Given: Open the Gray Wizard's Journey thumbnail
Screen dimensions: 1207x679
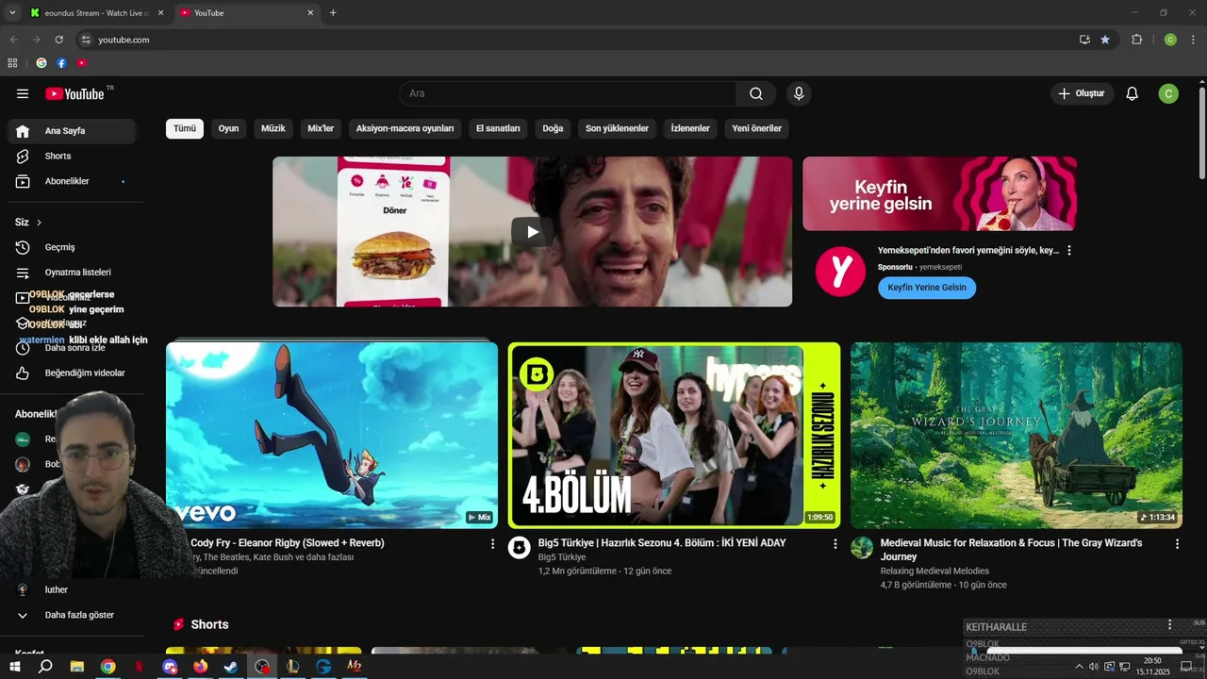Looking at the screenshot, I should [1017, 436].
